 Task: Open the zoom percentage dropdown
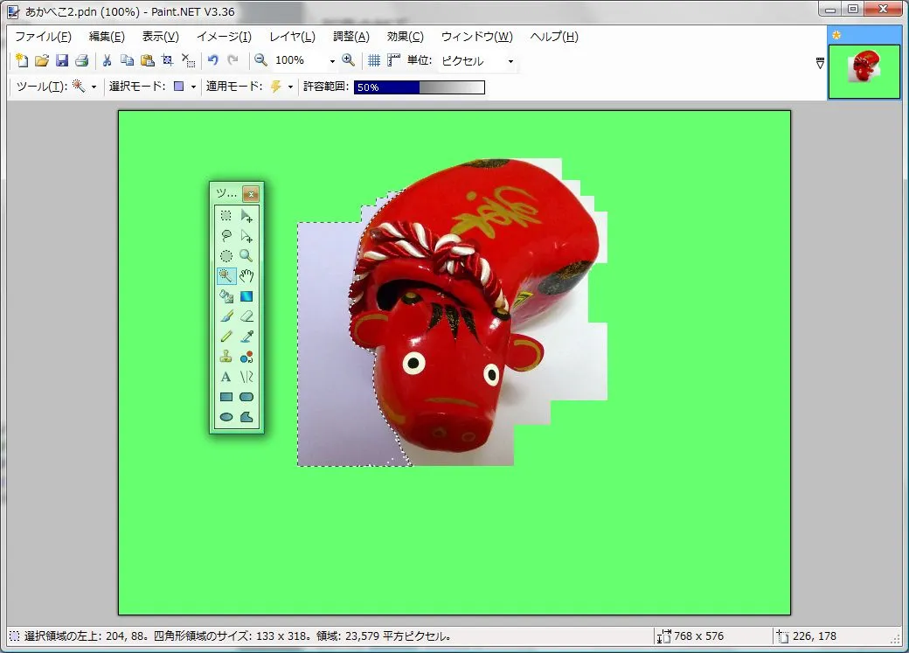click(x=332, y=61)
